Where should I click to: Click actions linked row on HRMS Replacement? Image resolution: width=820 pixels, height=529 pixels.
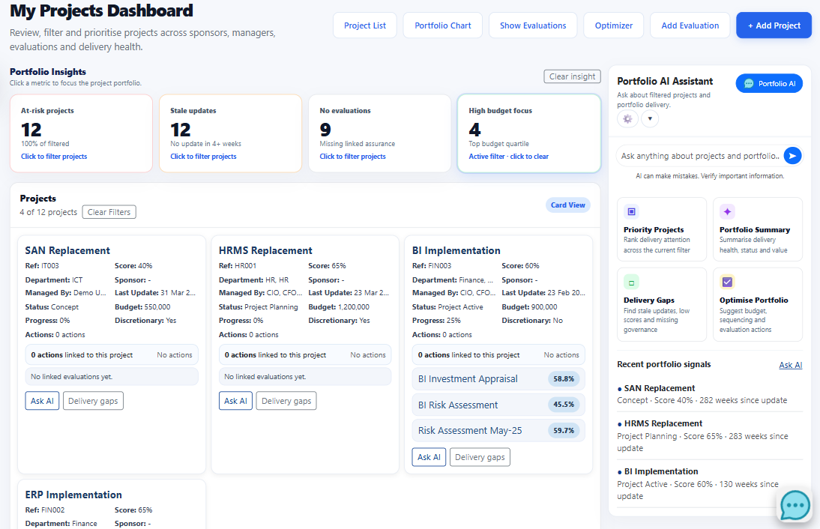coord(305,355)
